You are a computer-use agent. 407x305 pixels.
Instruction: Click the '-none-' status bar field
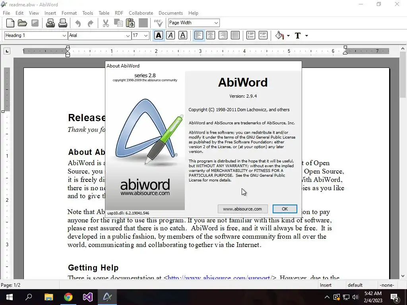387,285
